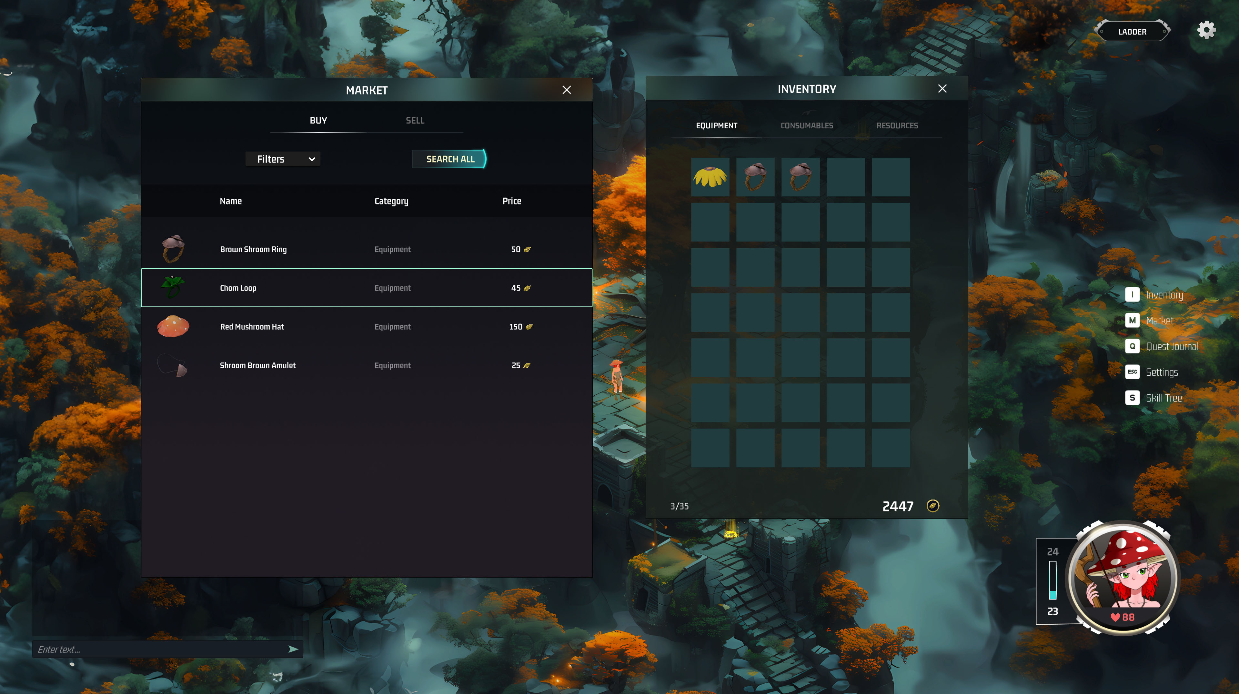Click the Q key Quest Journal icon

pyautogui.click(x=1132, y=346)
